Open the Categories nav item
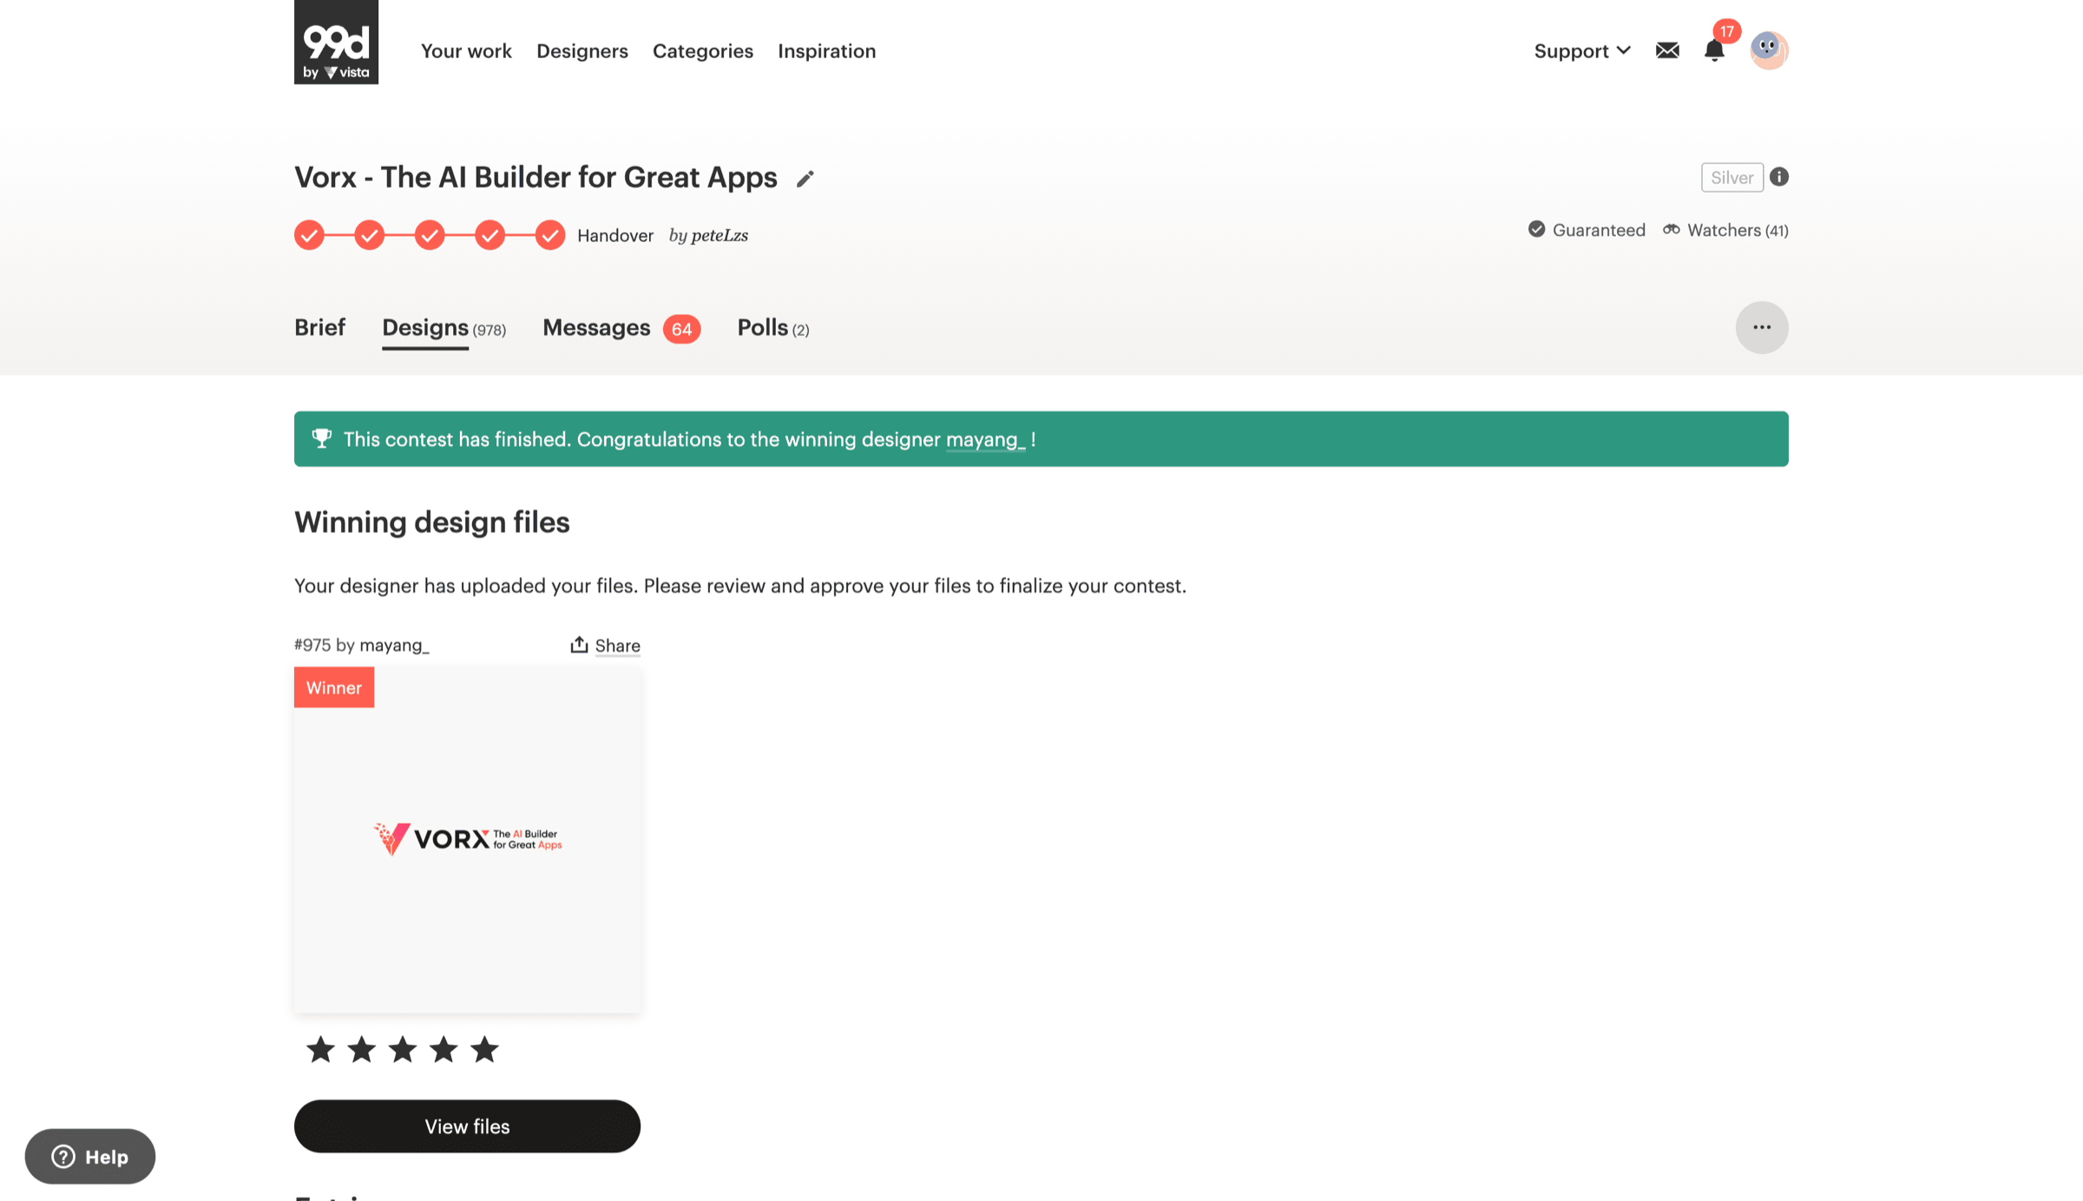The image size is (2083, 1201). (x=703, y=50)
